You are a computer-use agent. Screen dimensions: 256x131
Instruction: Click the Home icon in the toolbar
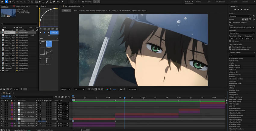pos(2,1)
